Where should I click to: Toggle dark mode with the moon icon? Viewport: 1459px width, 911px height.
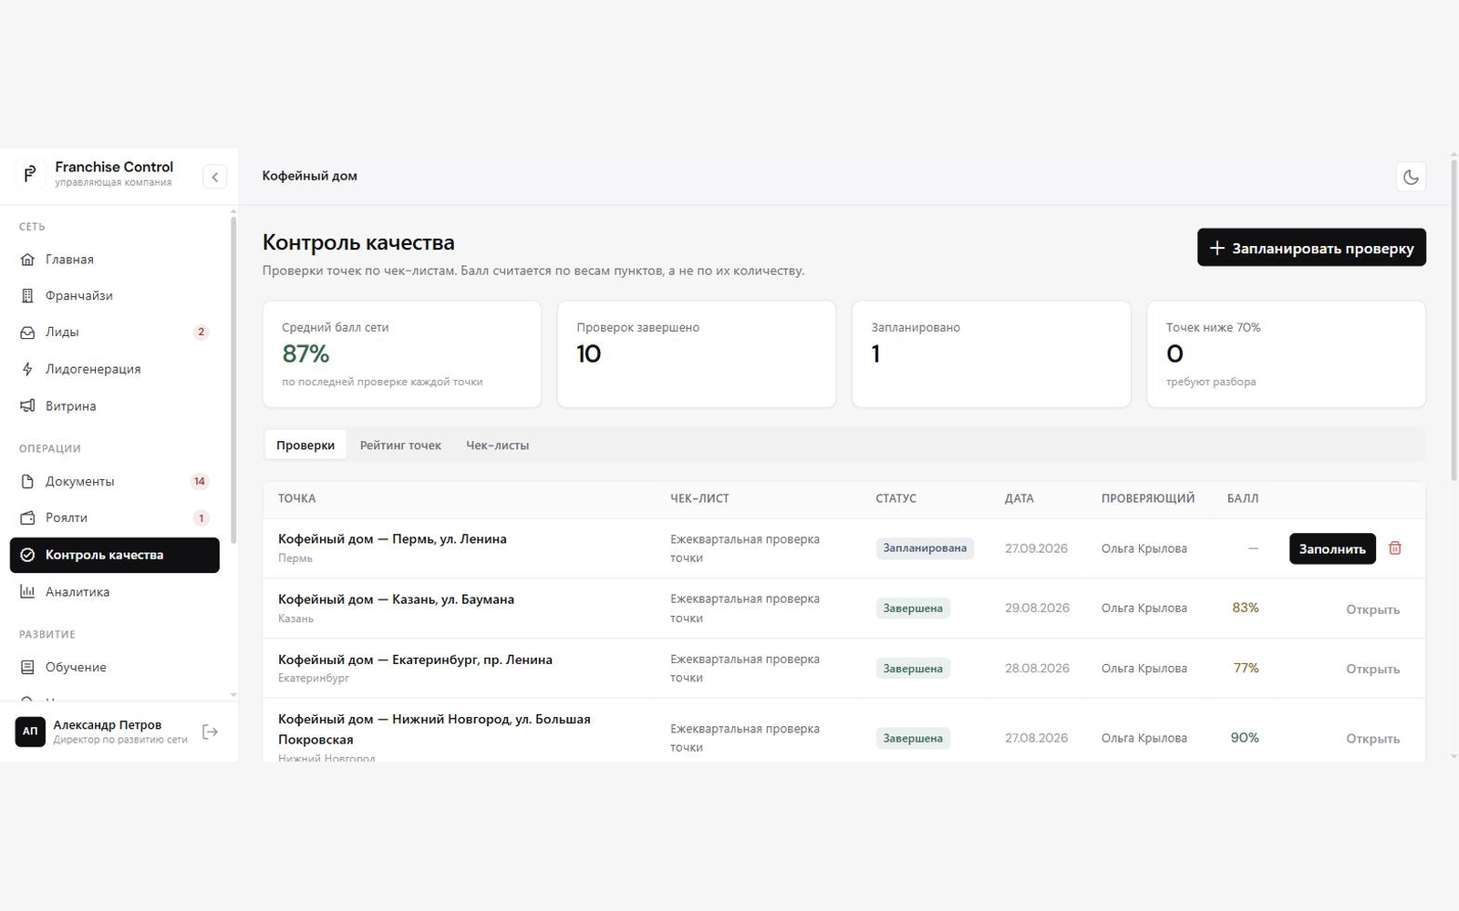1411,177
